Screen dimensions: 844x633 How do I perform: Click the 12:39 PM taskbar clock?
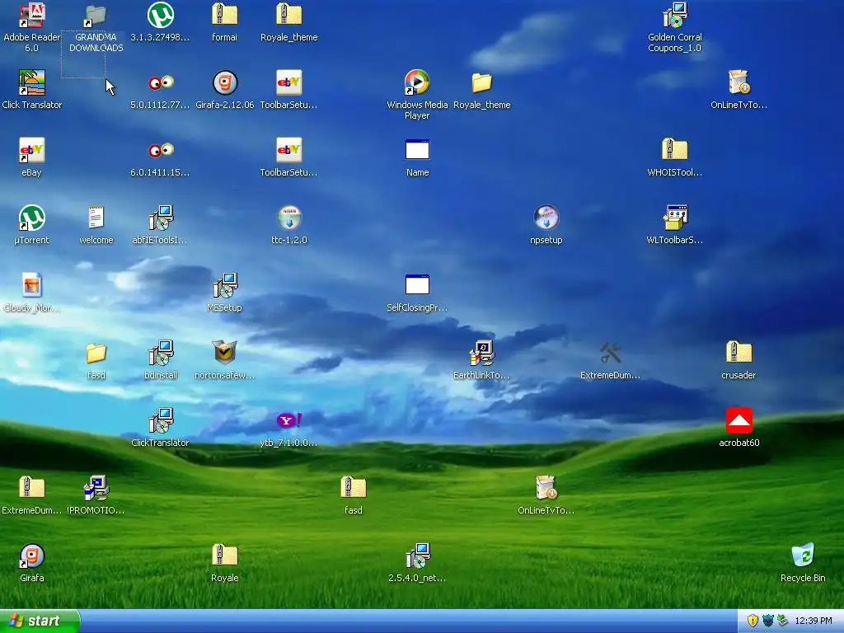coord(813,621)
